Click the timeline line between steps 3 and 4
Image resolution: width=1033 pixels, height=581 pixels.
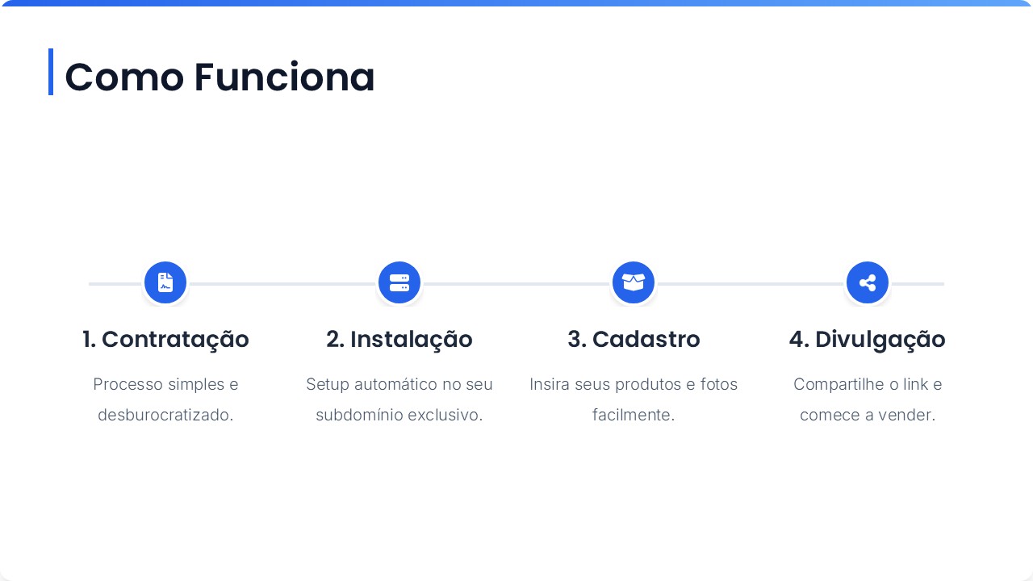[751, 284]
